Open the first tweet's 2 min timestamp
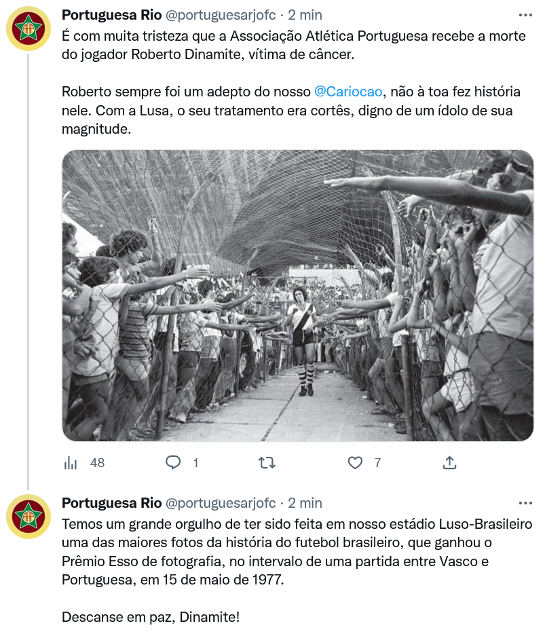The height and width of the screenshot is (632, 545). point(305,15)
